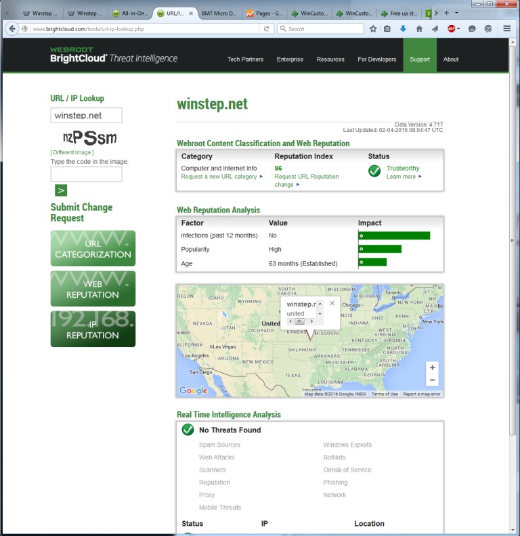Go back using the browser back arrow

coord(12,28)
